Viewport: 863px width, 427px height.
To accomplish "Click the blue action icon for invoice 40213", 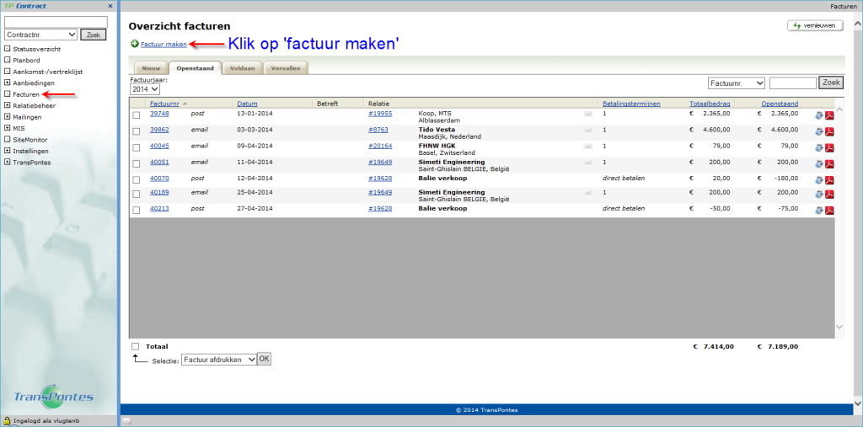I will pos(817,210).
